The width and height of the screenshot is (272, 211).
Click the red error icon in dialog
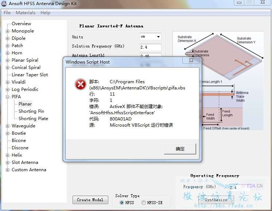(x=80, y=85)
